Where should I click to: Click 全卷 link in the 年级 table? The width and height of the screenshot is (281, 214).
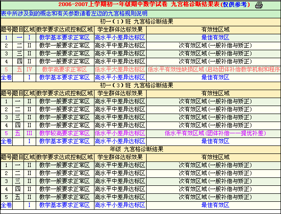tap(7, 205)
